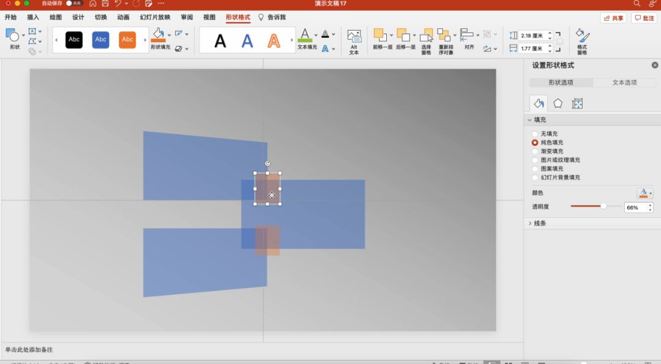The image size is (661, 364).
Task: Apply the orange Abc shape style
Action: point(127,40)
